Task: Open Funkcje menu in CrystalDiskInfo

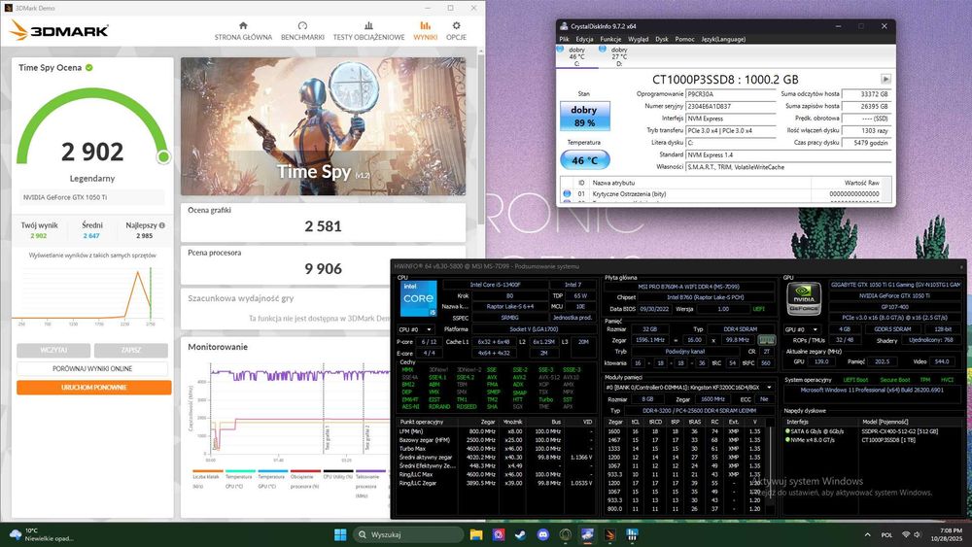Action: tap(610, 39)
